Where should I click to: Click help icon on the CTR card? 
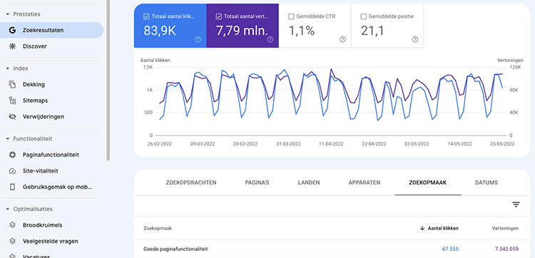click(342, 39)
